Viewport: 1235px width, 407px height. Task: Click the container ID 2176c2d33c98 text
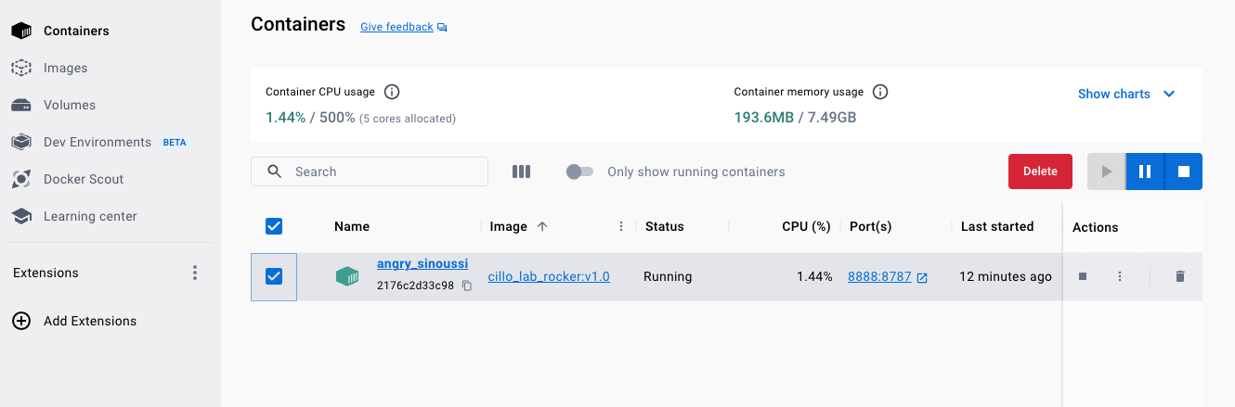[x=415, y=286]
